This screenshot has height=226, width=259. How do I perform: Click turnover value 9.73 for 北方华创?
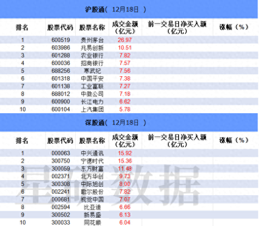(125, 176)
